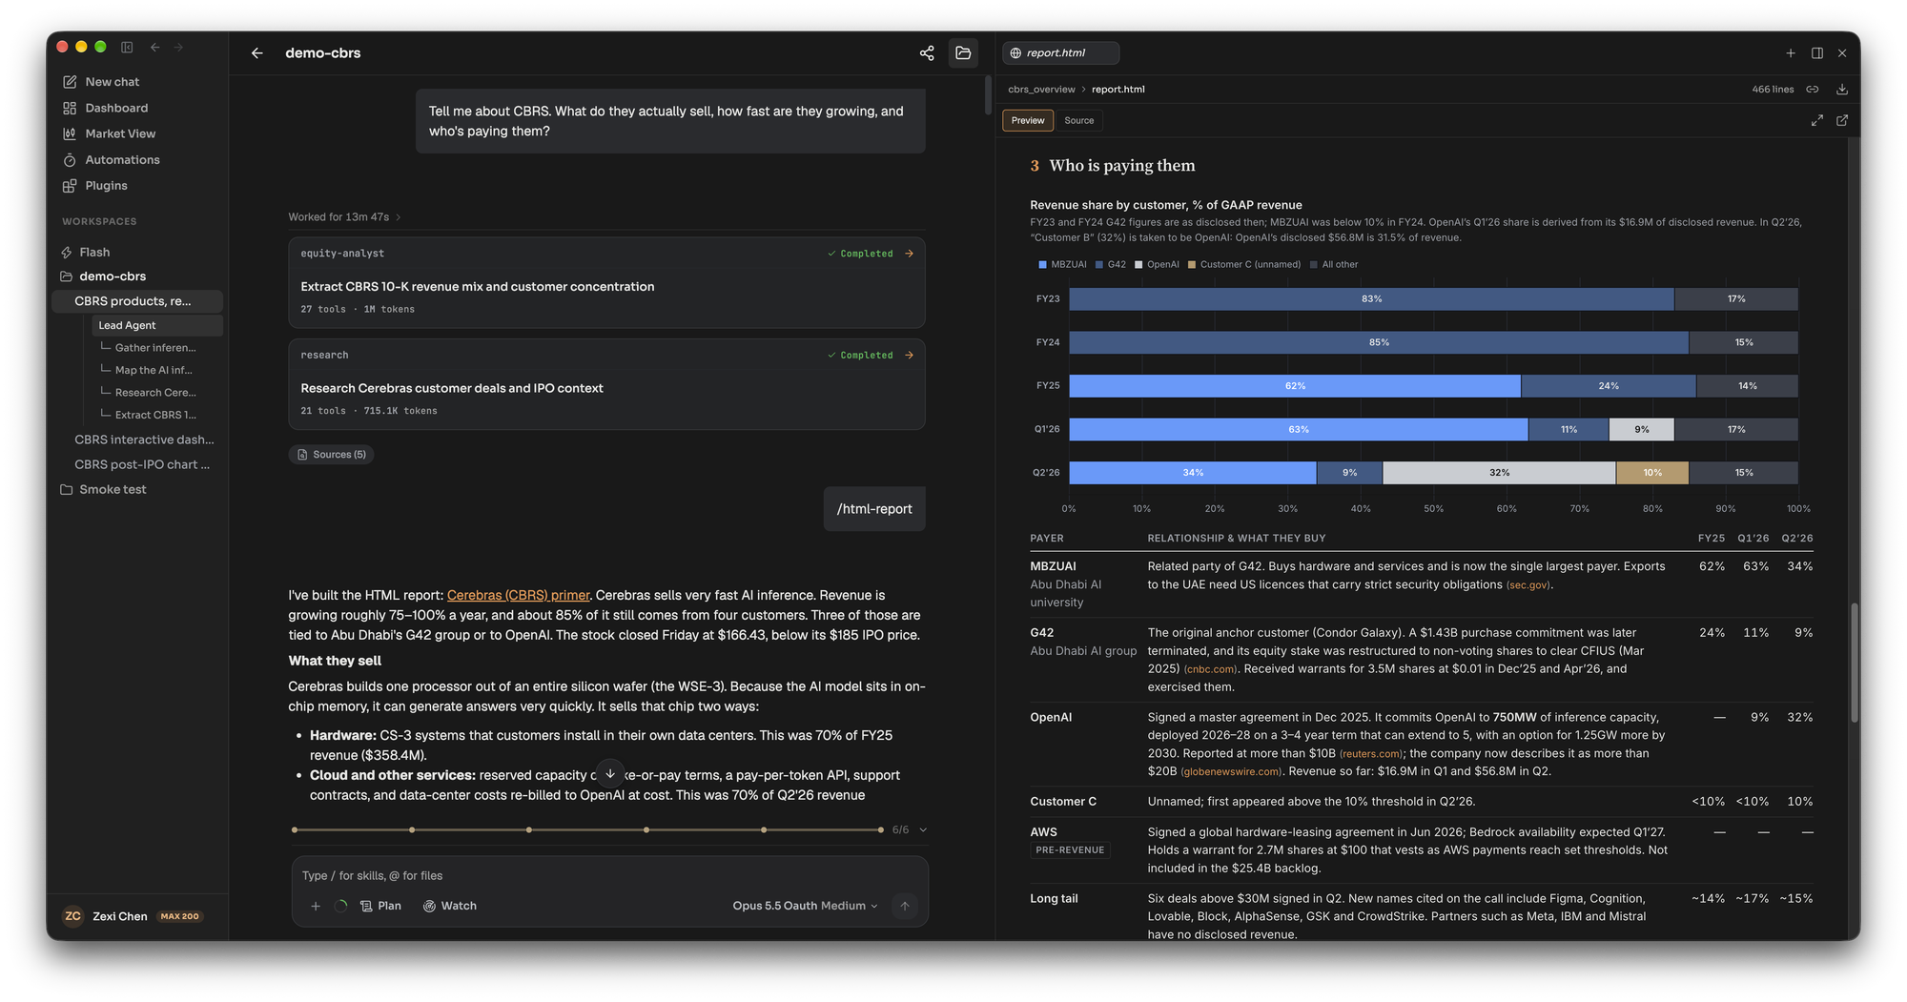
Task: Copy link icon beside 466 lines
Action: pos(1813,90)
